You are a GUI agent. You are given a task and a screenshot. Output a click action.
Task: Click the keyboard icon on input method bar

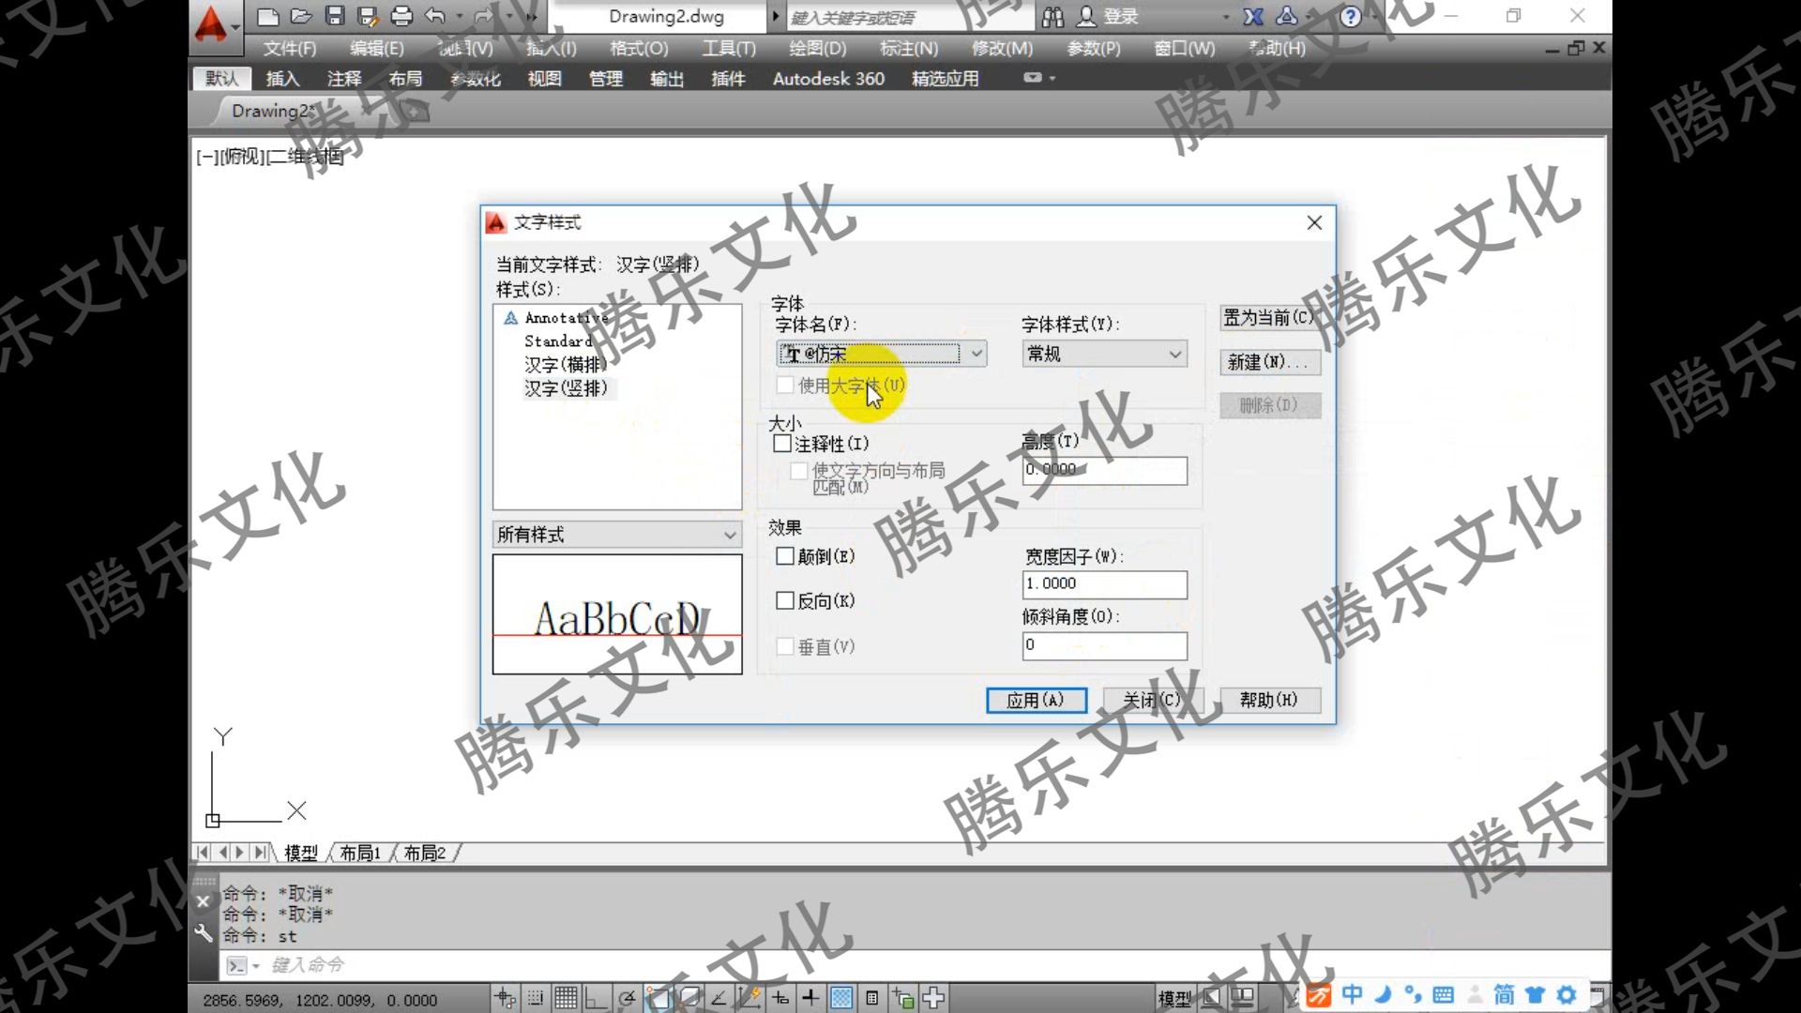(1445, 994)
